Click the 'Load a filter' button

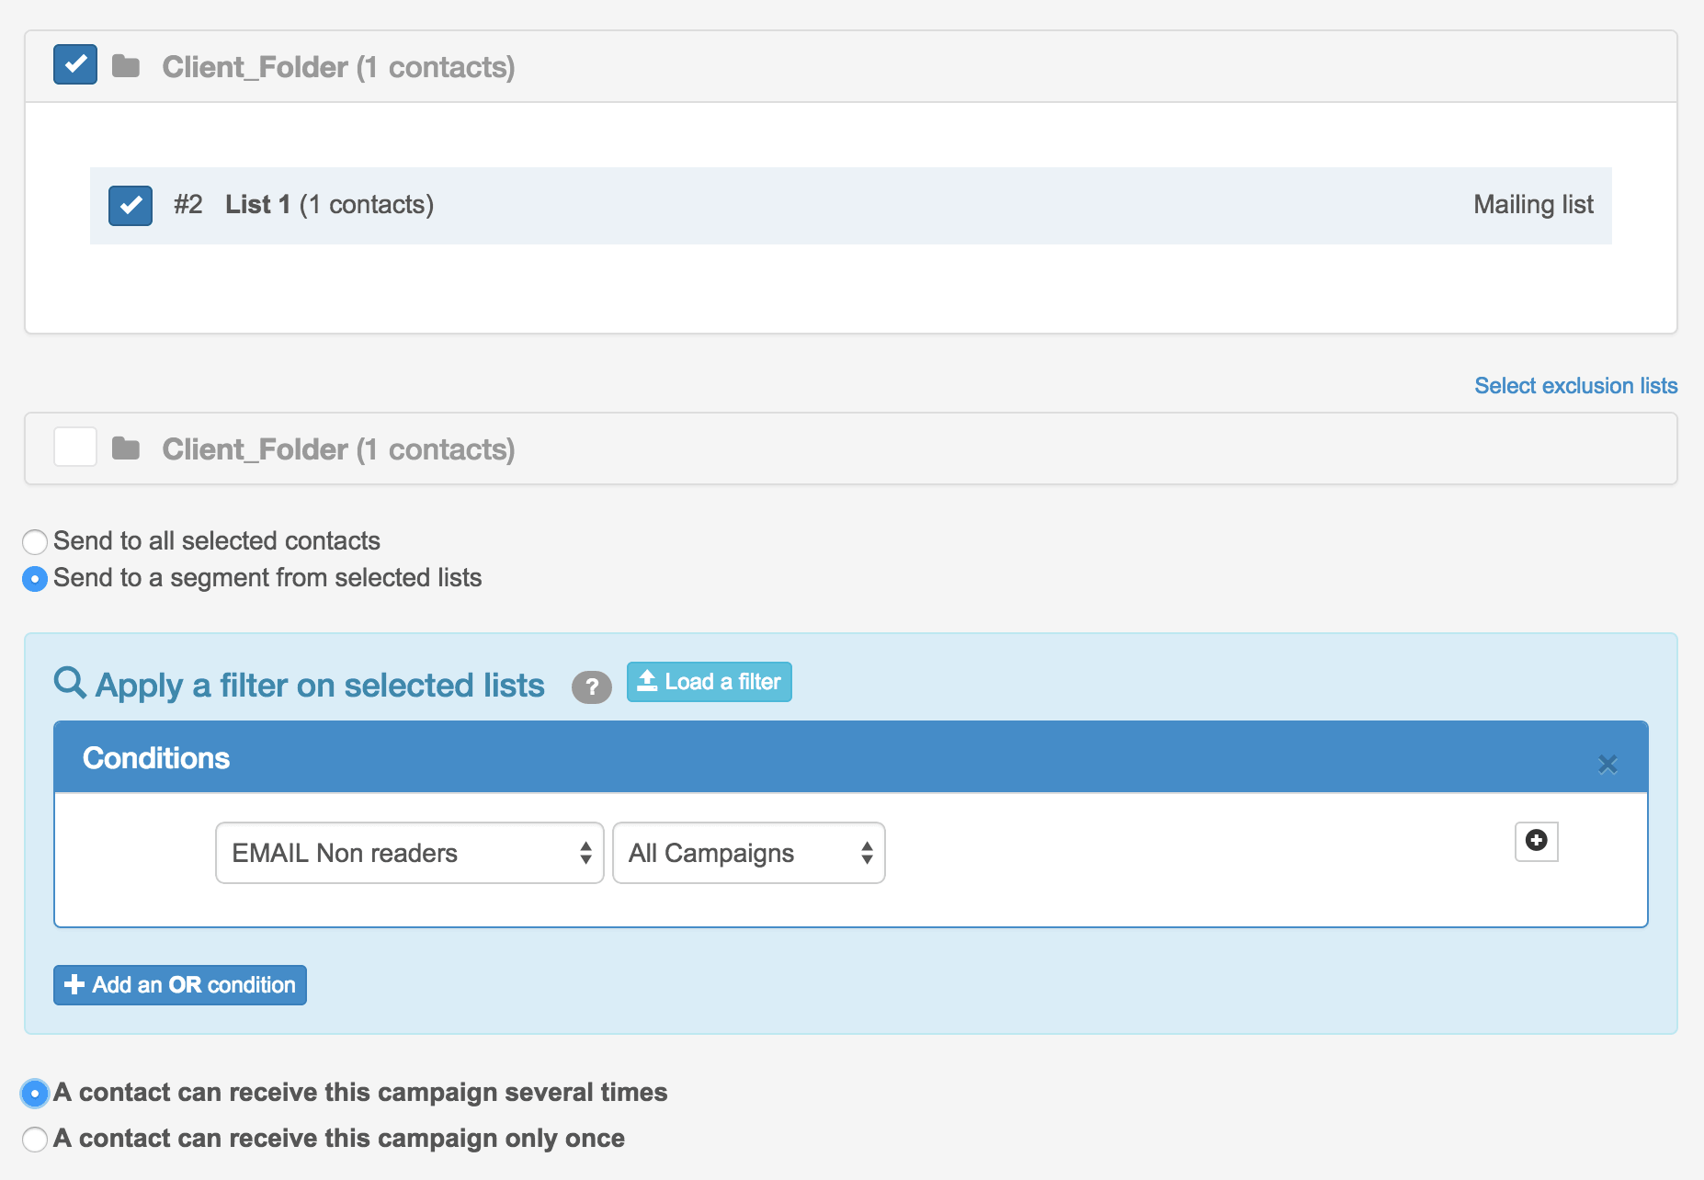(x=710, y=682)
